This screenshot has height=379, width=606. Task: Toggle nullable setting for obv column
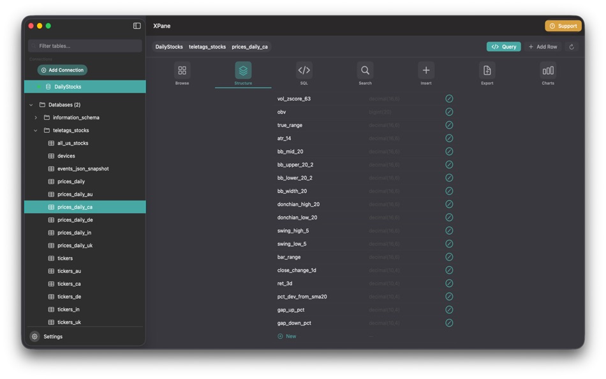[x=449, y=112]
